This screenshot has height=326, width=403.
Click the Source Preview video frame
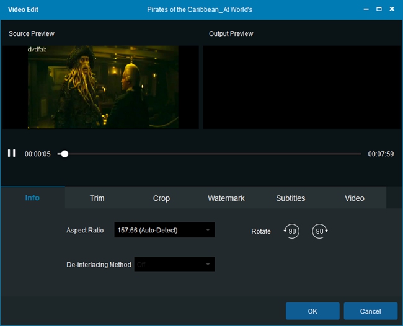click(x=103, y=87)
